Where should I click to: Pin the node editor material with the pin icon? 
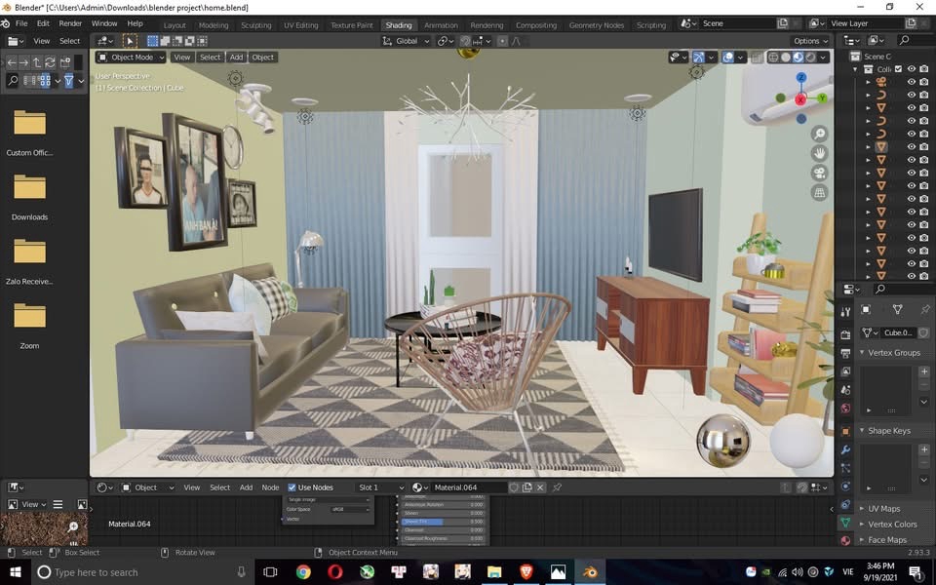click(x=558, y=487)
